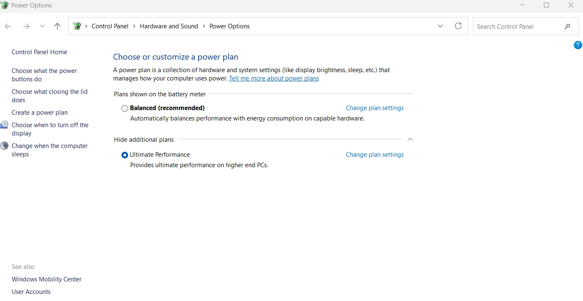Viewport: 583px width, 301px height.
Task: Close the Power Options window
Action: (571, 5)
